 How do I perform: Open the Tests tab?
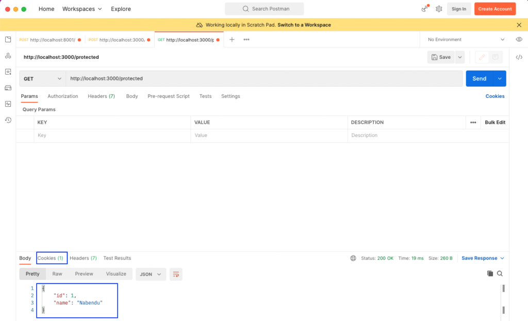tap(205, 96)
